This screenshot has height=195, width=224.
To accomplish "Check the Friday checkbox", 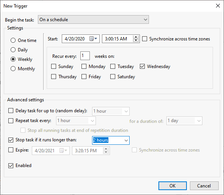I will [x=84, y=77].
